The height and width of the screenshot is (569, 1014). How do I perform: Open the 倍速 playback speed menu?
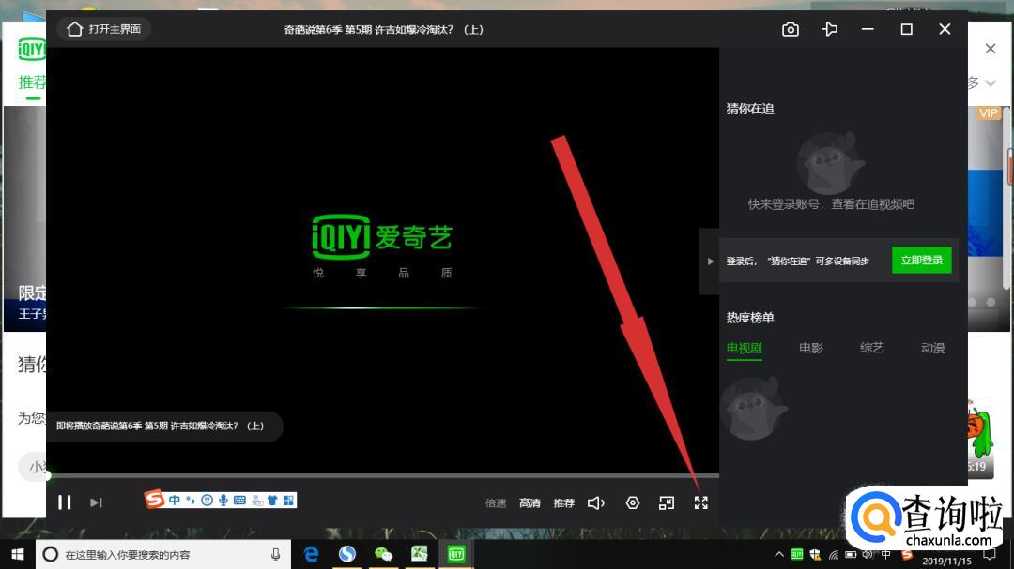[x=496, y=503]
